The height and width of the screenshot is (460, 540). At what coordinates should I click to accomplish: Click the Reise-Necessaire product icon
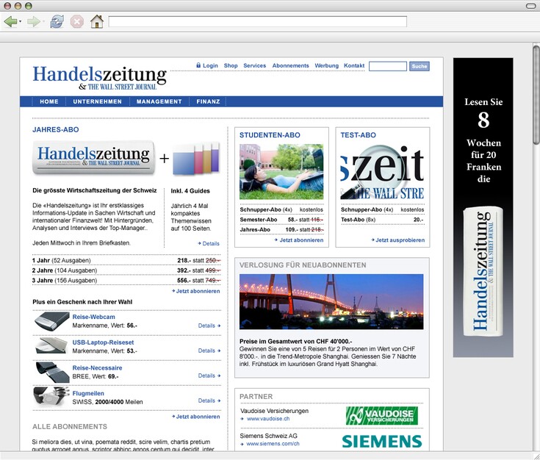click(x=51, y=371)
